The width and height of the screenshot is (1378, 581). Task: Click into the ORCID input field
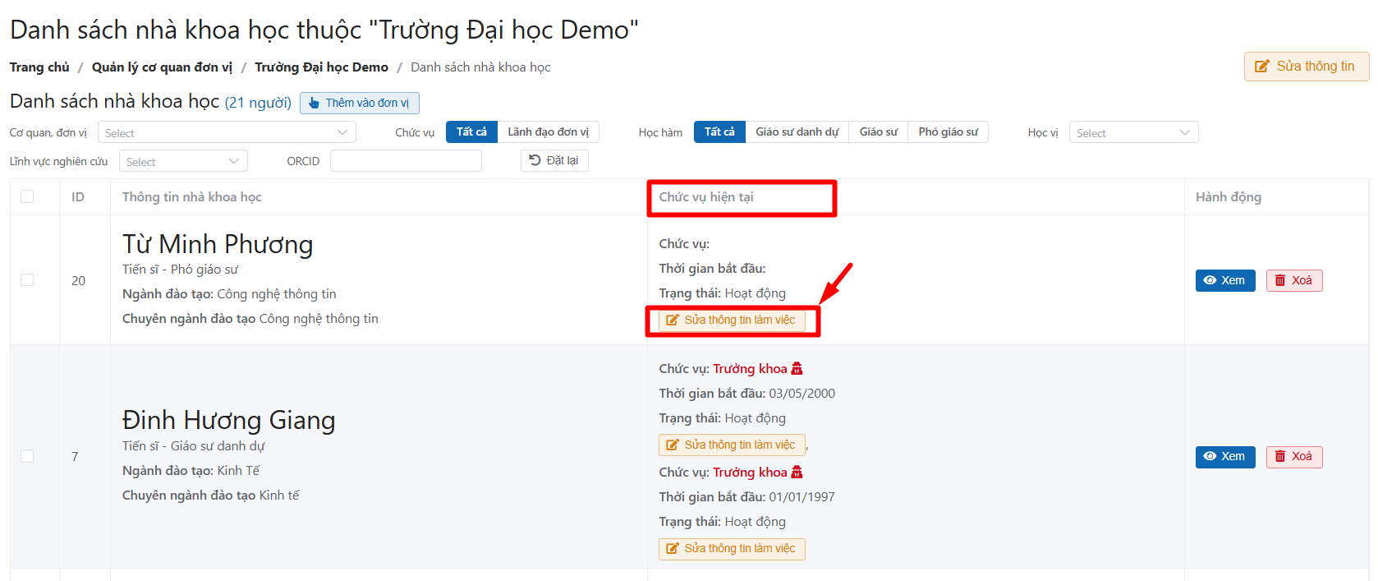pyautogui.click(x=406, y=160)
